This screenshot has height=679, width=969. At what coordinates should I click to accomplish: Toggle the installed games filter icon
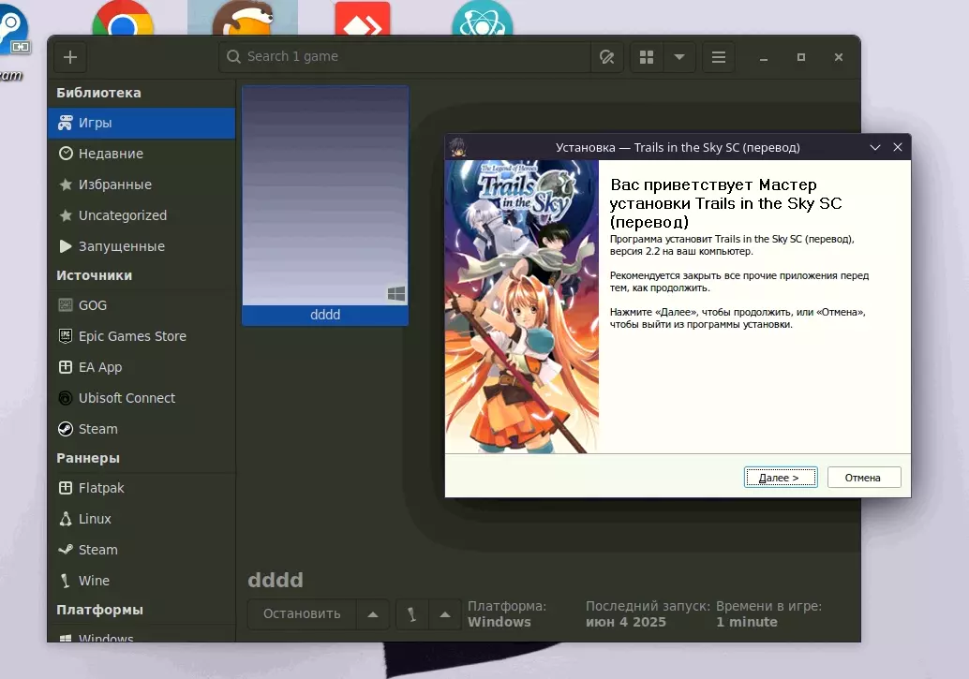pos(606,57)
